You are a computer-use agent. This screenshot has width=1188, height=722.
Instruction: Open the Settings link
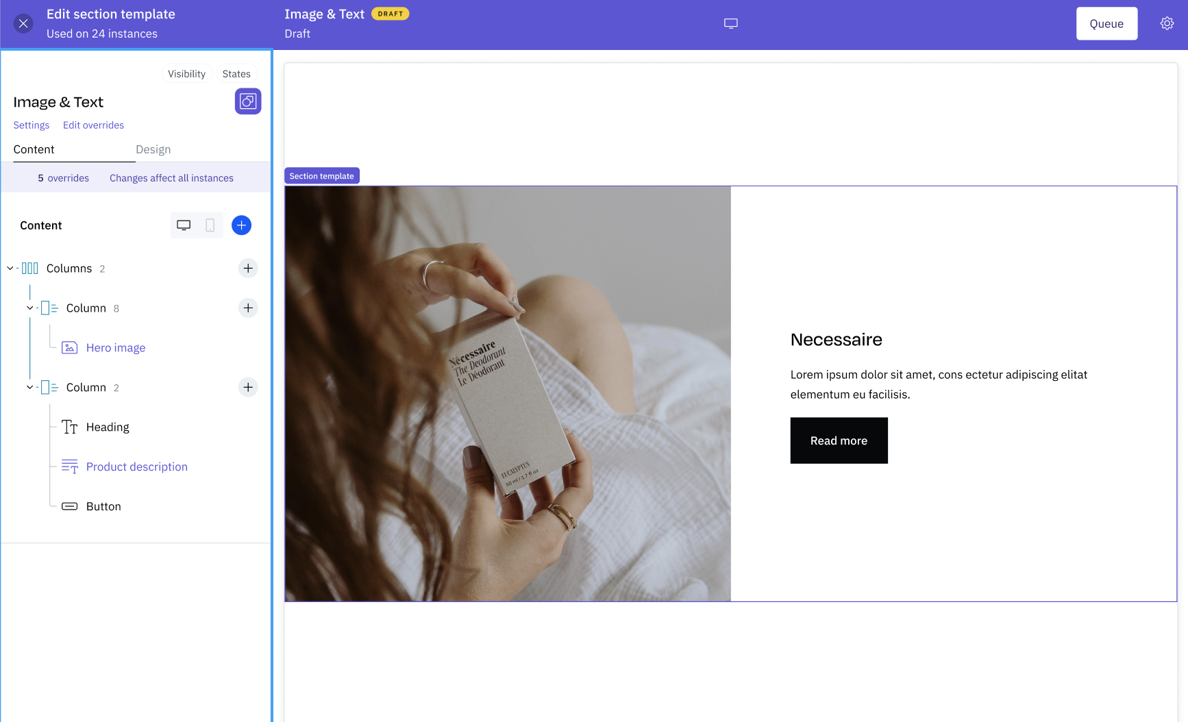click(x=32, y=125)
